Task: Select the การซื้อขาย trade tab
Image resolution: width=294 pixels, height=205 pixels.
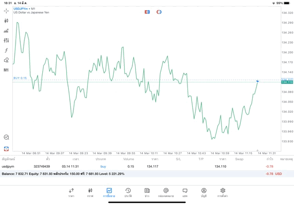Action: click(109, 193)
